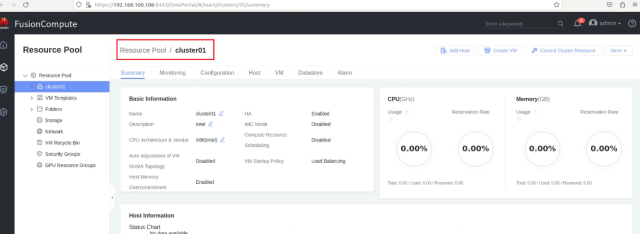Viewport: 640px width, 234px height.
Task: Click the 'Load Balancing' startup policy value
Action: [328, 161]
